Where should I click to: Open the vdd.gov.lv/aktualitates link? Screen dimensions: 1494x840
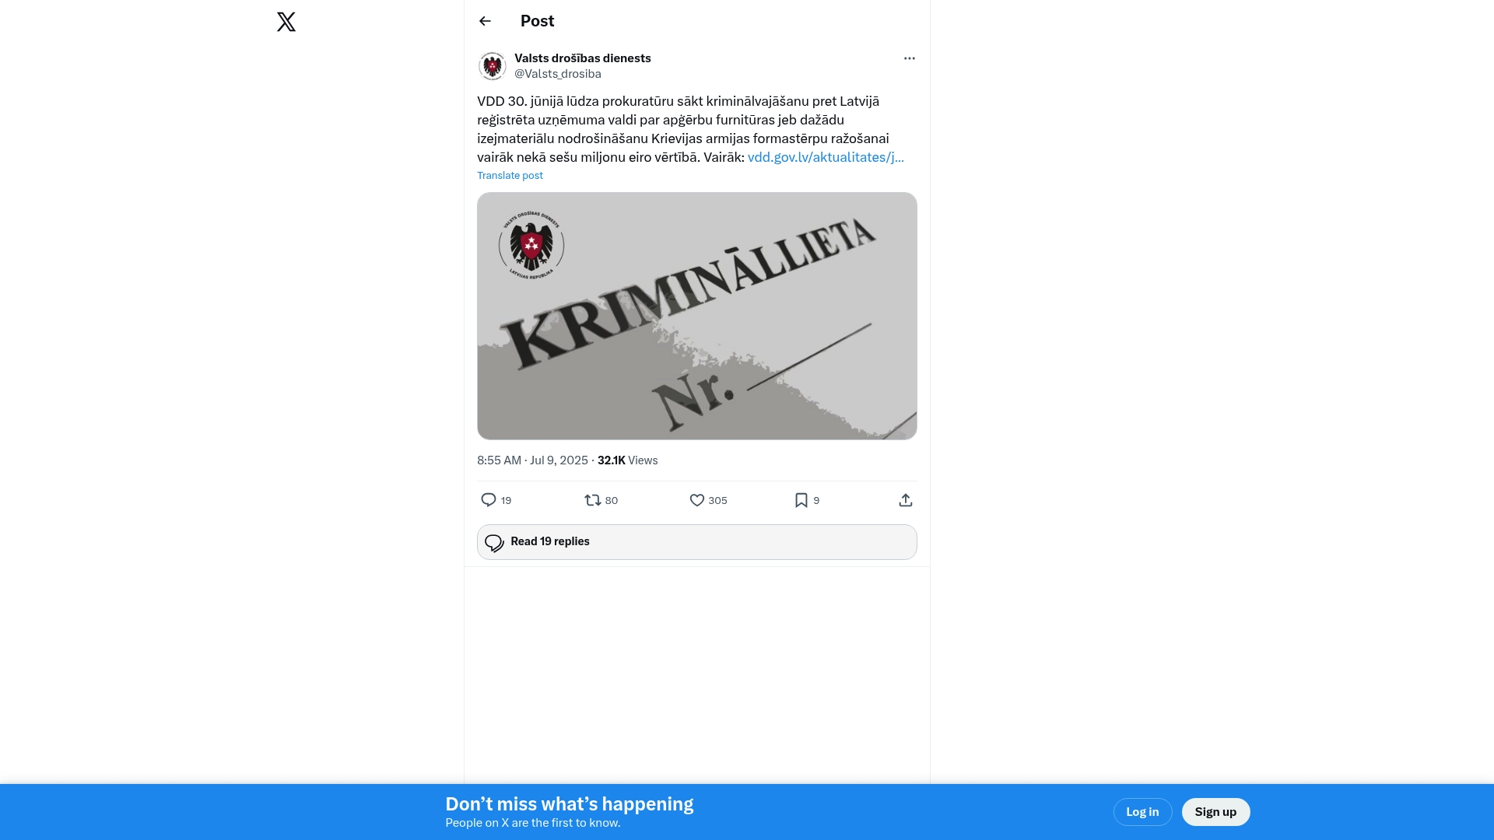826,157
